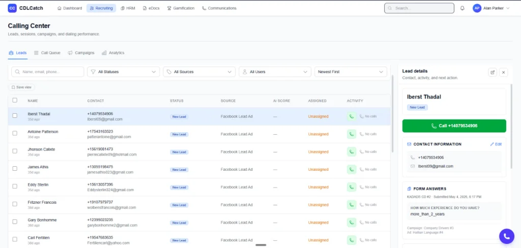The width and height of the screenshot is (521, 248).
Task: Open the notifications bell
Action: tap(462, 8)
